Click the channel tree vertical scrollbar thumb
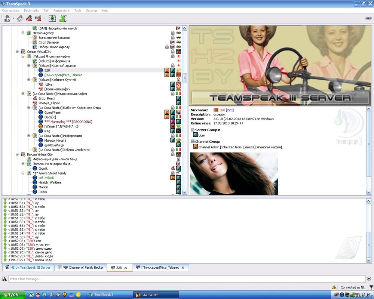This screenshot has height=299, width=374. [184, 78]
